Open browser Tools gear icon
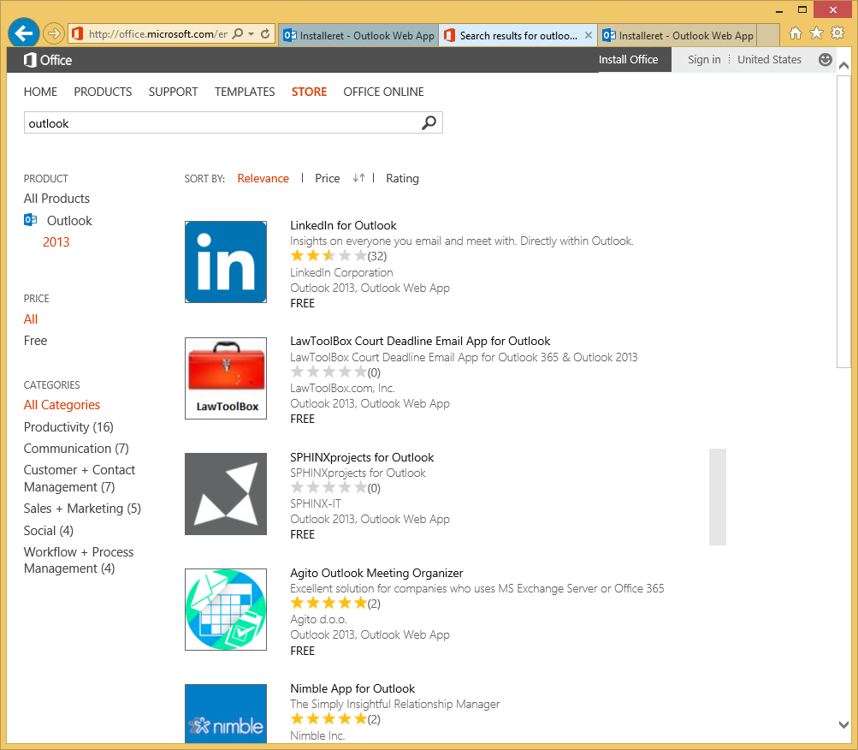Viewport: 858px width, 750px height. tap(837, 33)
